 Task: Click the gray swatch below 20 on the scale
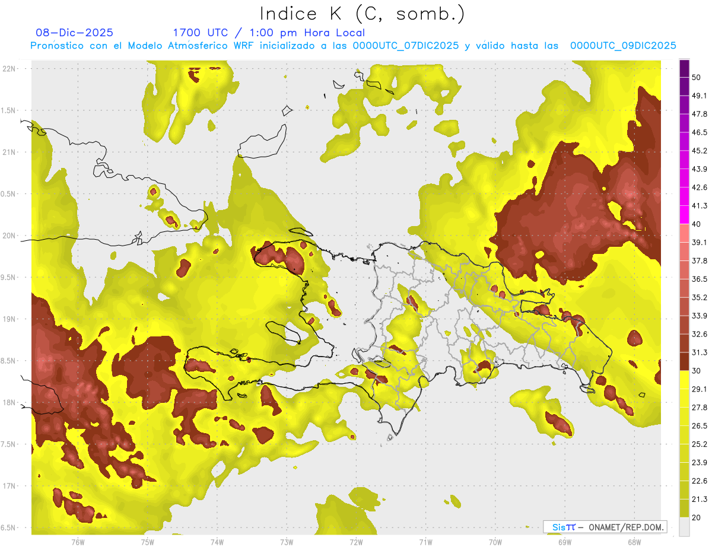click(684, 527)
